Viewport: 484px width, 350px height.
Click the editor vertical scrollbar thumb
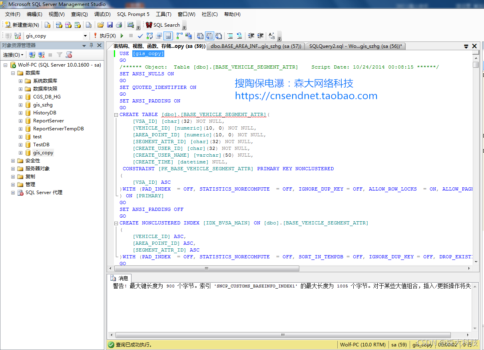476,65
